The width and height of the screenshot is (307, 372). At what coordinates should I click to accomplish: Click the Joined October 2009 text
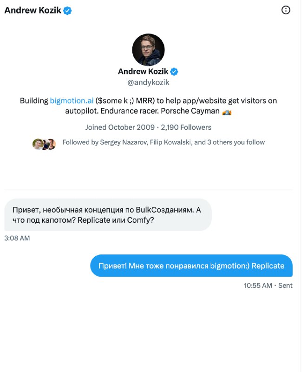tap(120, 127)
